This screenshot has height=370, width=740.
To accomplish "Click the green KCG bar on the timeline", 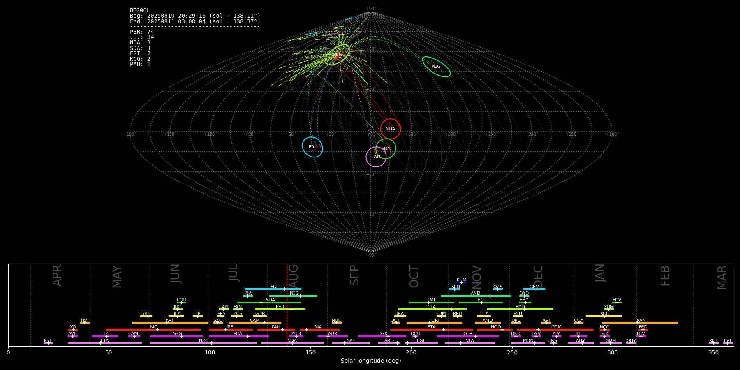I will coord(293,296).
